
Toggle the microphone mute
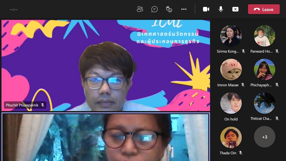pyautogui.click(x=221, y=9)
